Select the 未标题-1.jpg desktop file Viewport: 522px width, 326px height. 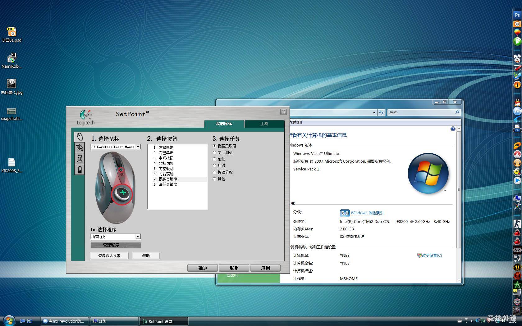(x=11, y=87)
